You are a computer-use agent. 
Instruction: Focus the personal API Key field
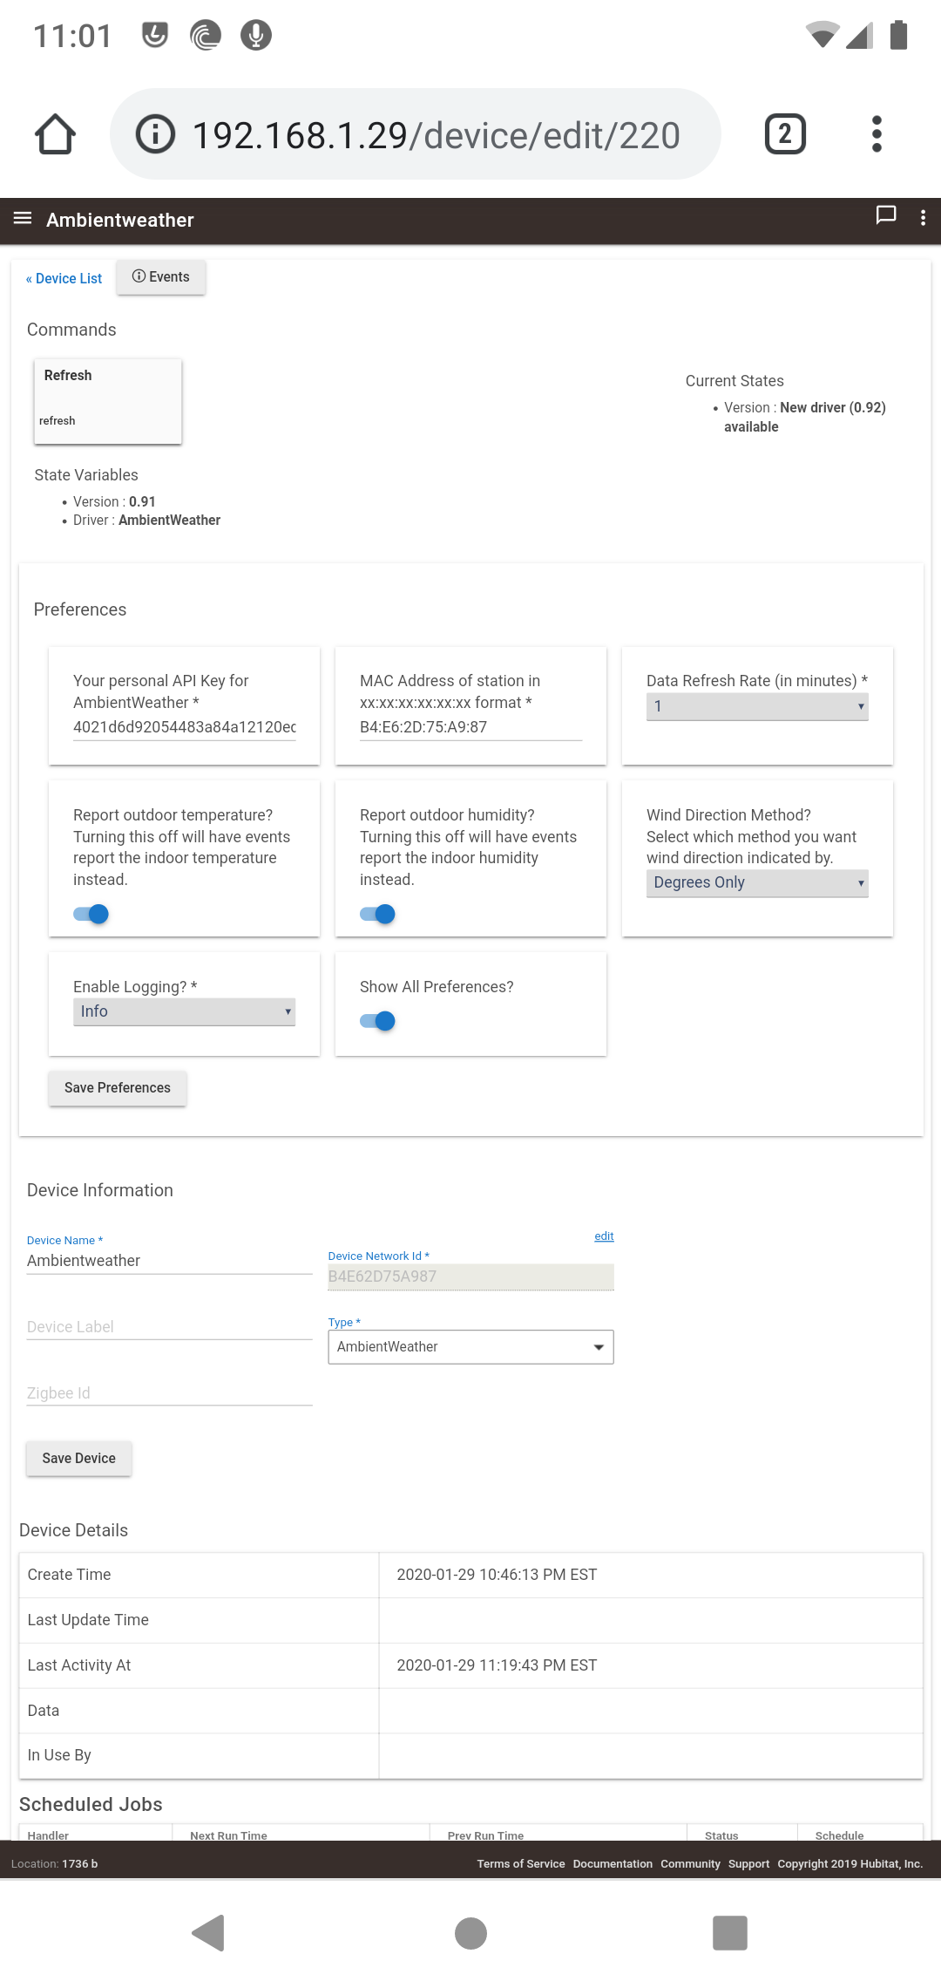[184, 727]
